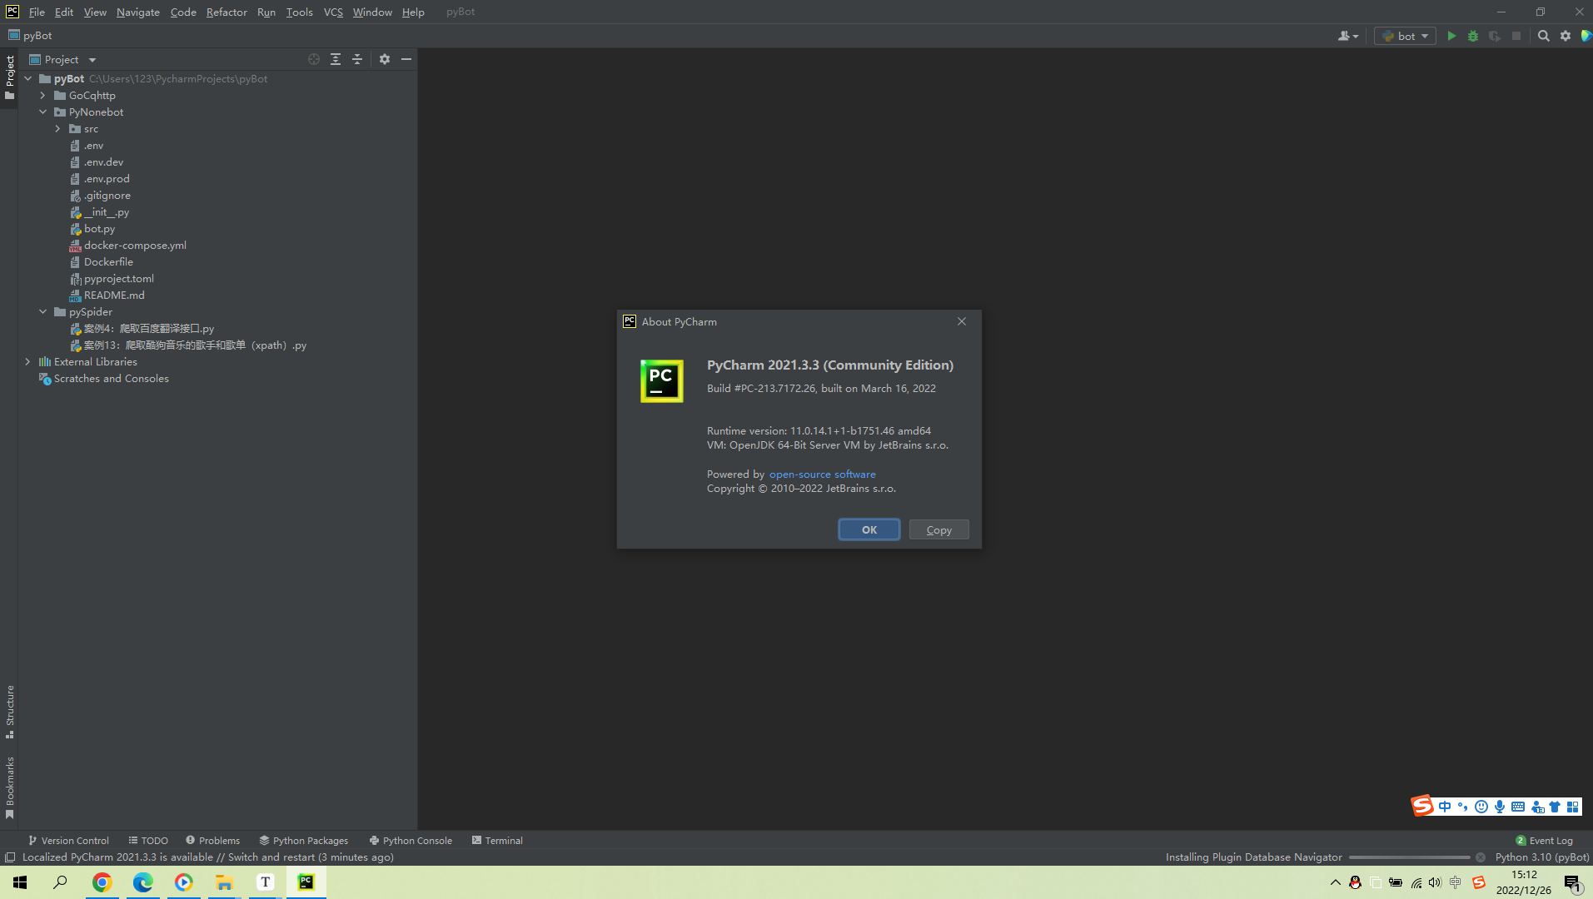Open Search Everywhere magnifier icon
The height and width of the screenshot is (899, 1593).
click(1544, 36)
